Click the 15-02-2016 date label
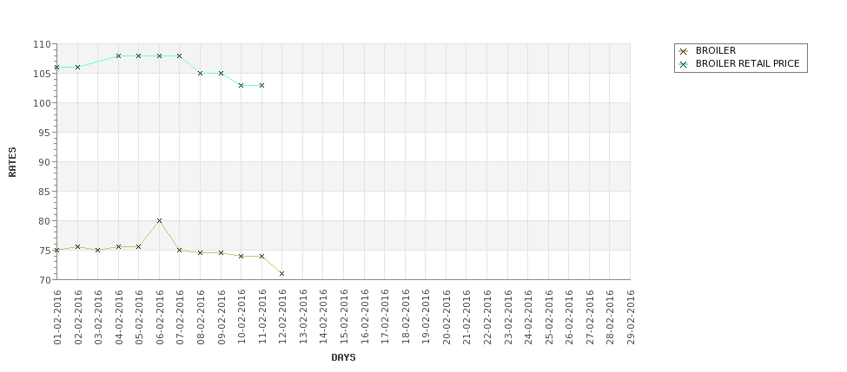Viewport: 847px width, 372px height. tap(343, 317)
